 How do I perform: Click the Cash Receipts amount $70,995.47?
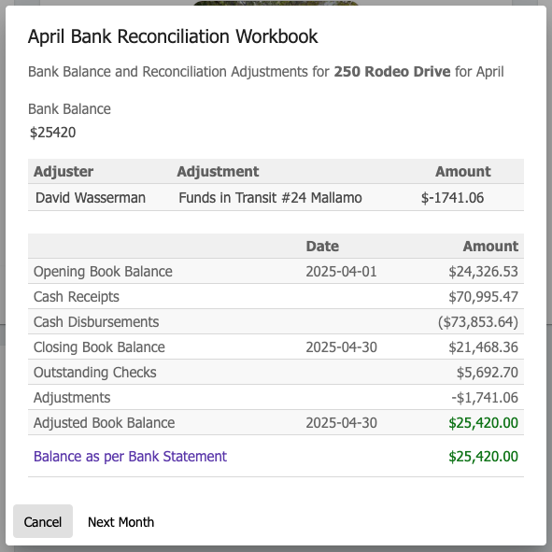click(483, 297)
